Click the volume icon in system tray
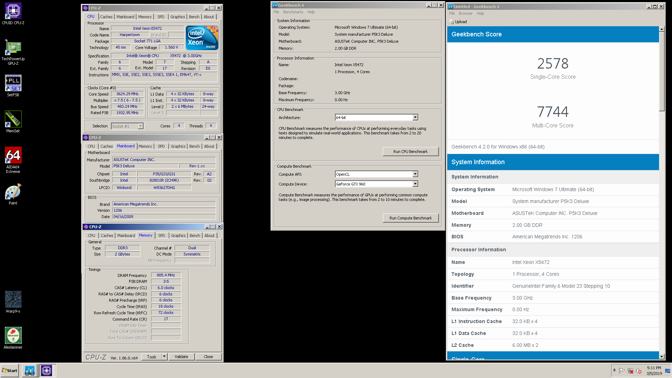Viewport: 672px width, 378px height. (x=639, y=371)
